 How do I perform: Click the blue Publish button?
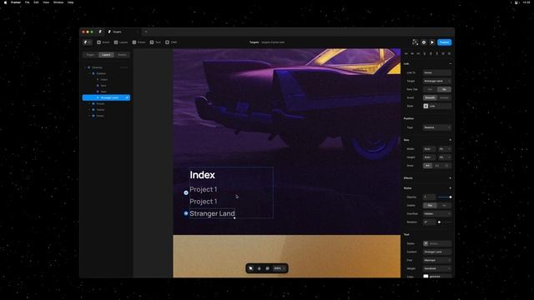tap(445, 42)
